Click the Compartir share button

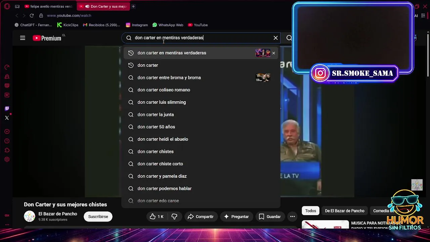click(201, 217)
